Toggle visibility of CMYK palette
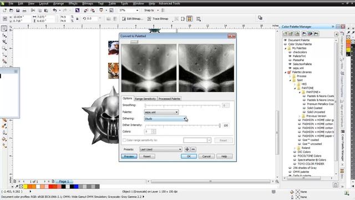Image resolution: width=355 pixels, height=200 pixels. (290, 172)
